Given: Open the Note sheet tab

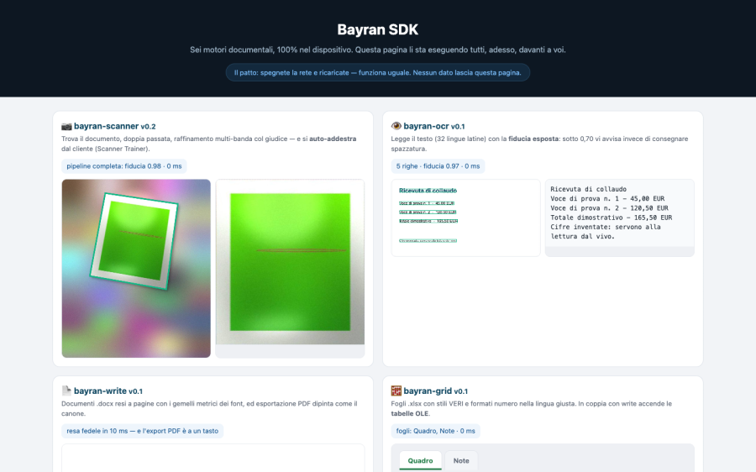Looking at the screenshot, I should coord(461,460).
